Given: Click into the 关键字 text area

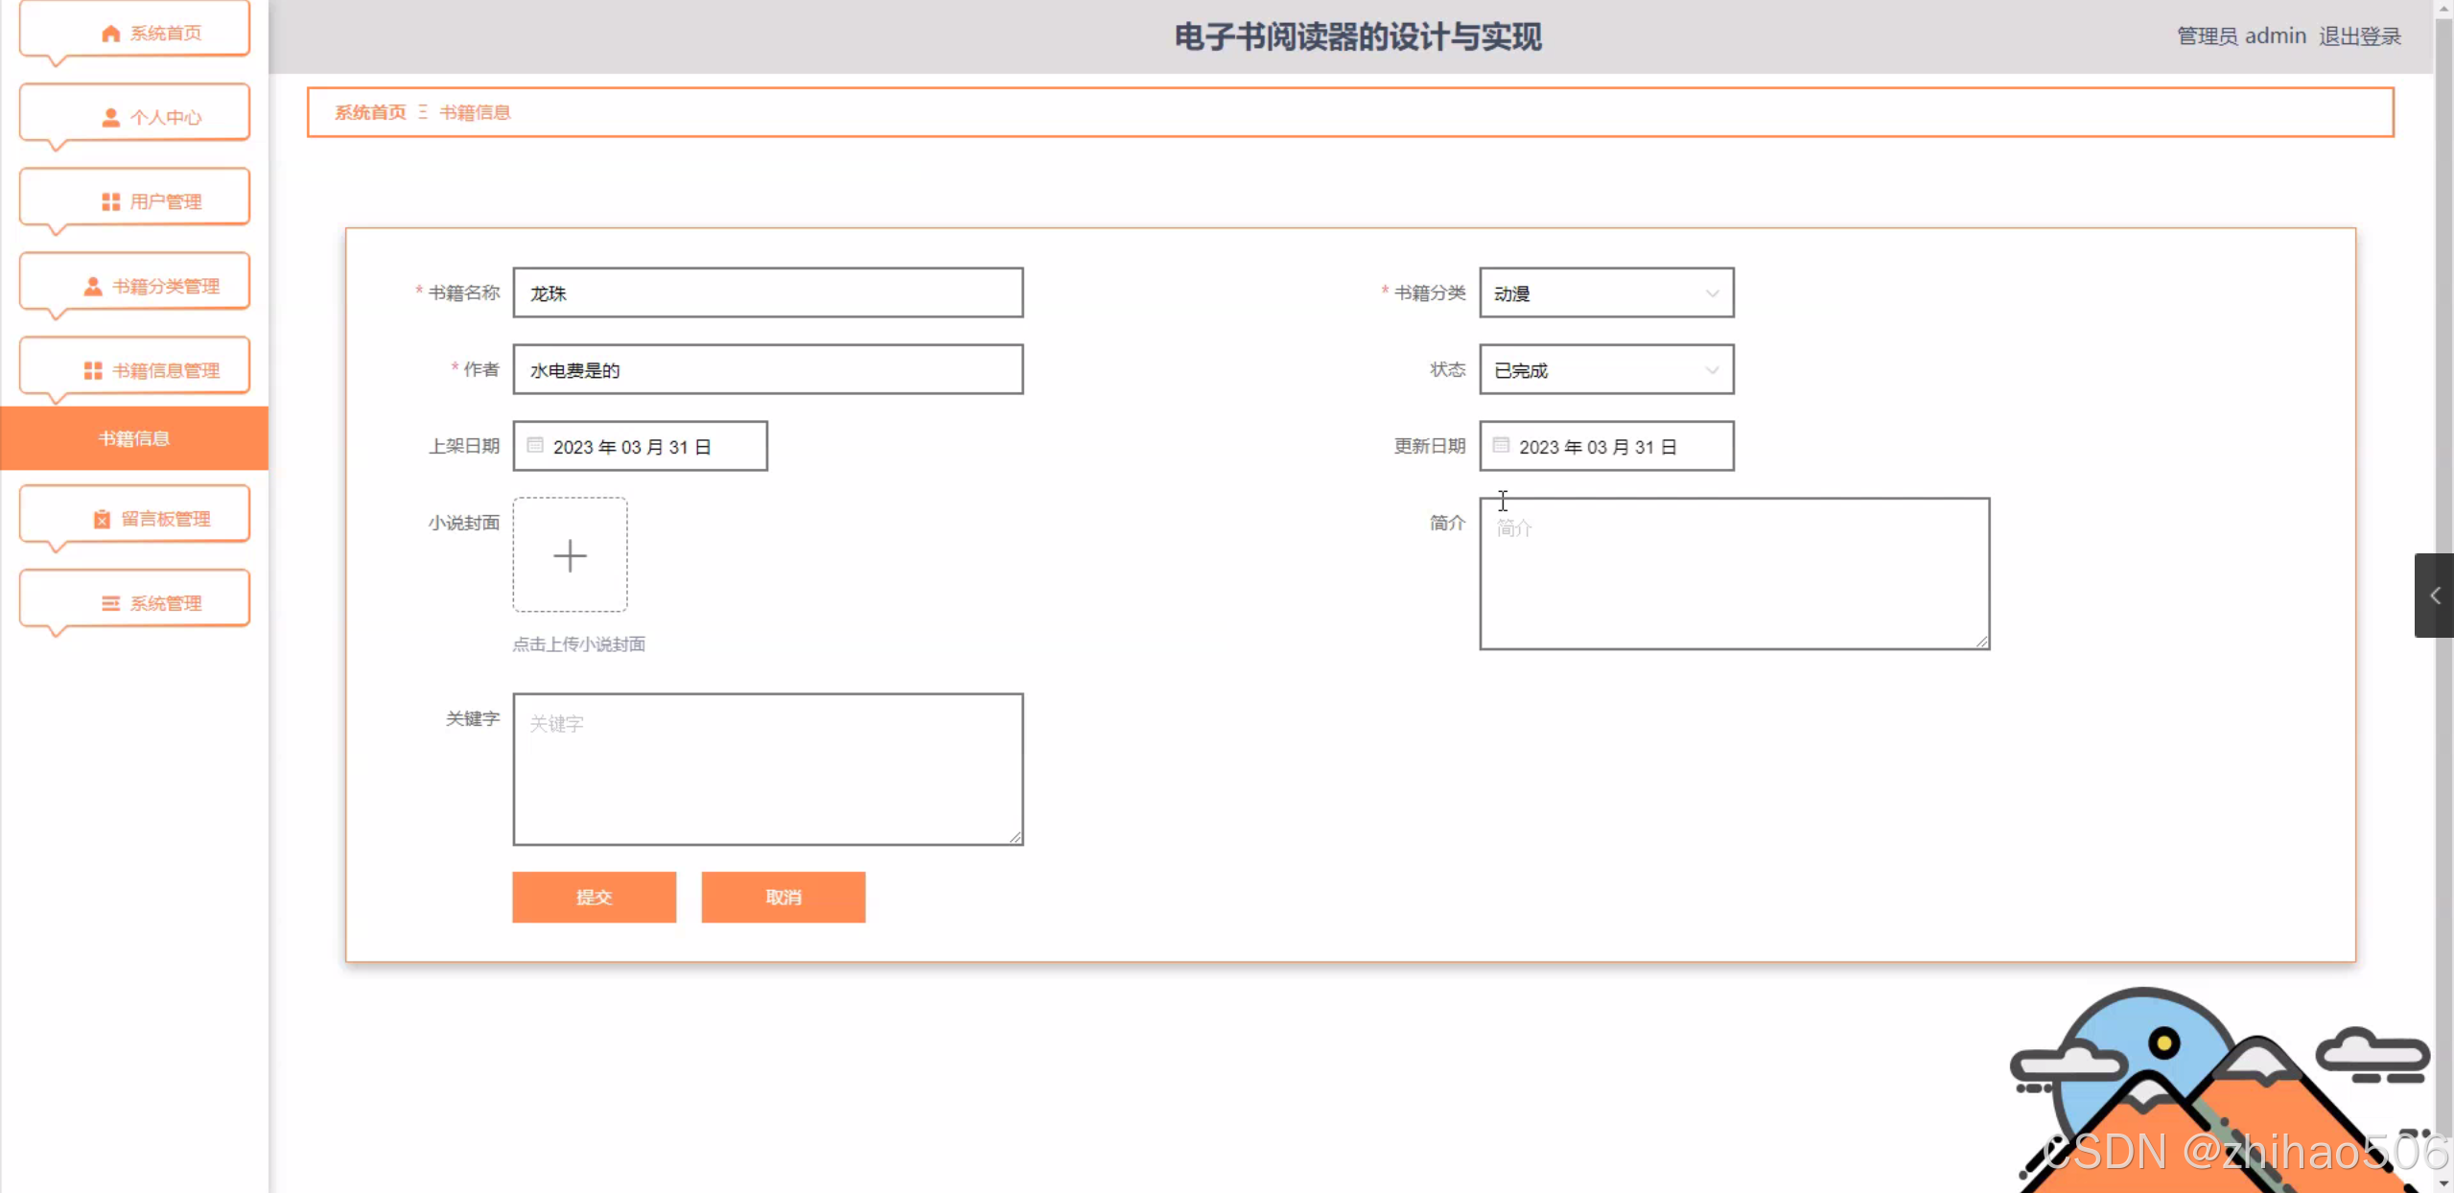Looking at the screenshot, I should [767, 769].
